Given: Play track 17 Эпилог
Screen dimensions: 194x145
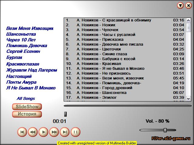Looking at the screenshot, I should [125, 98].
